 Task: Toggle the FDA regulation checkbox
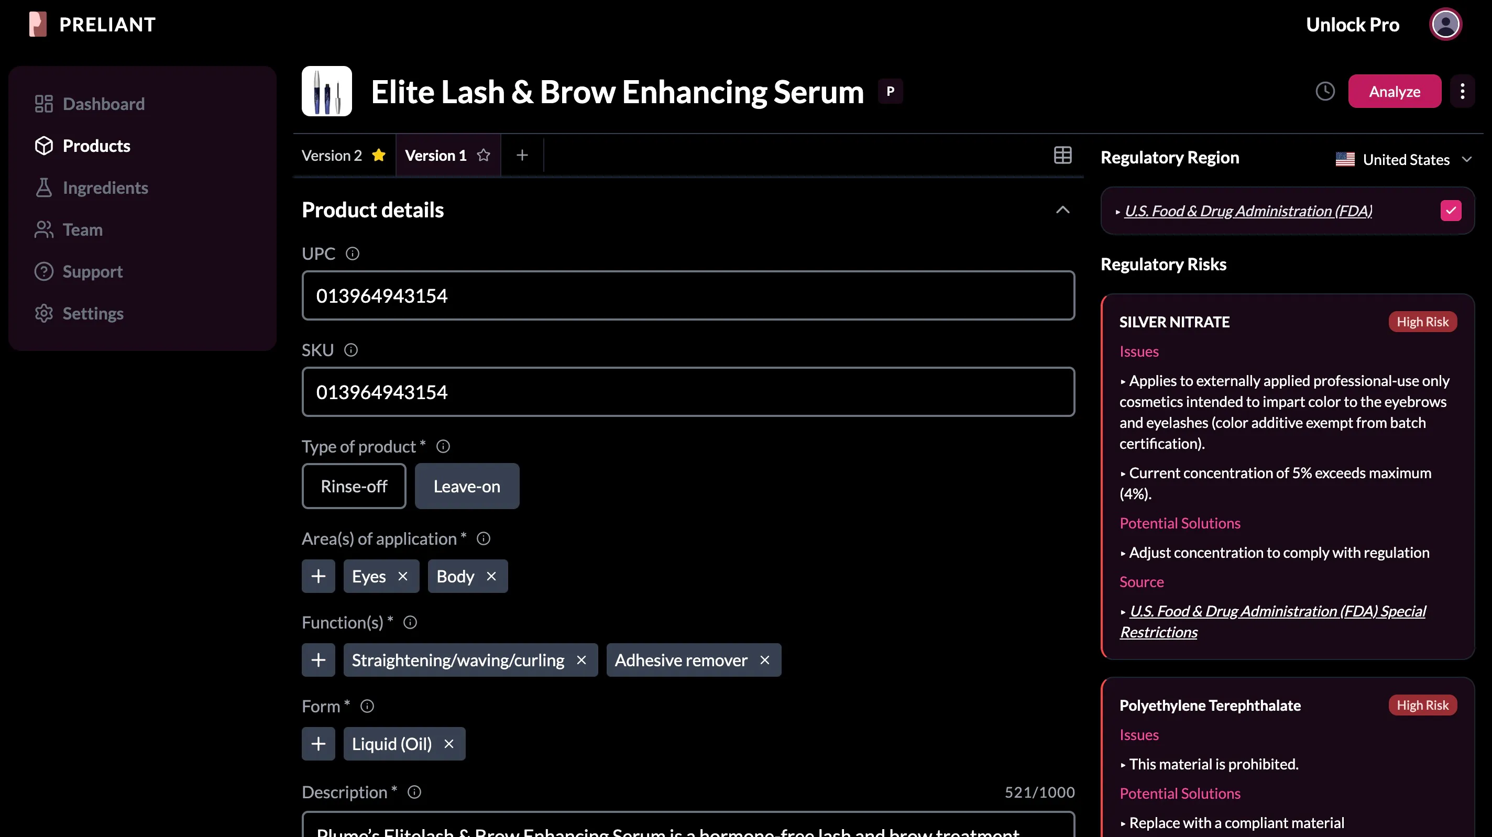(x=1450, y=211)
